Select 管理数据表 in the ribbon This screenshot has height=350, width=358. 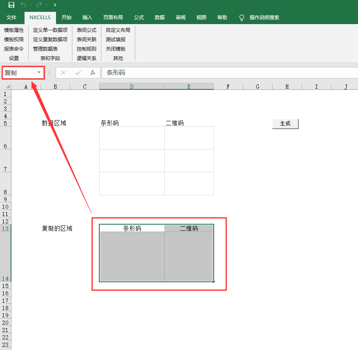pos(45,49)
